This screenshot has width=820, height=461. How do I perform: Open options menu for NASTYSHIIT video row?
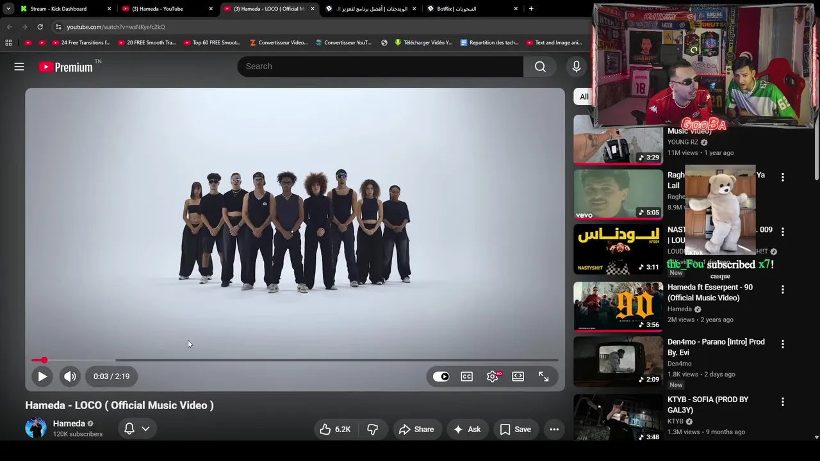pyautogui.click(x=782, y=231)
